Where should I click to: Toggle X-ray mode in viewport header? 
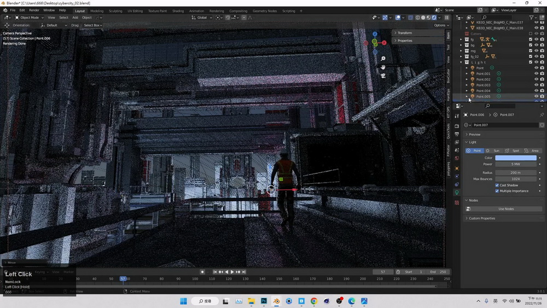point(411,18)
